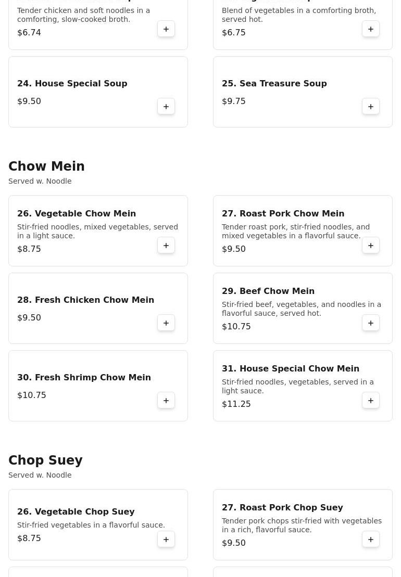Add Roast Pork Chop Suey to cart
The image size is (401, 577).
pyautogui.click(x=371, y=540)
